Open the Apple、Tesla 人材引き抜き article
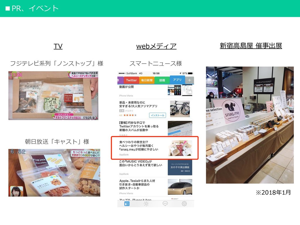Screen dimensions: 300x225 click(156, 187)
